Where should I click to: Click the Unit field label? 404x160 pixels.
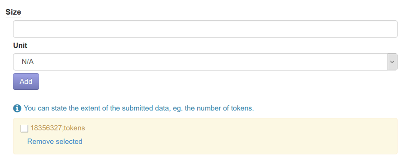coord(20,46)
